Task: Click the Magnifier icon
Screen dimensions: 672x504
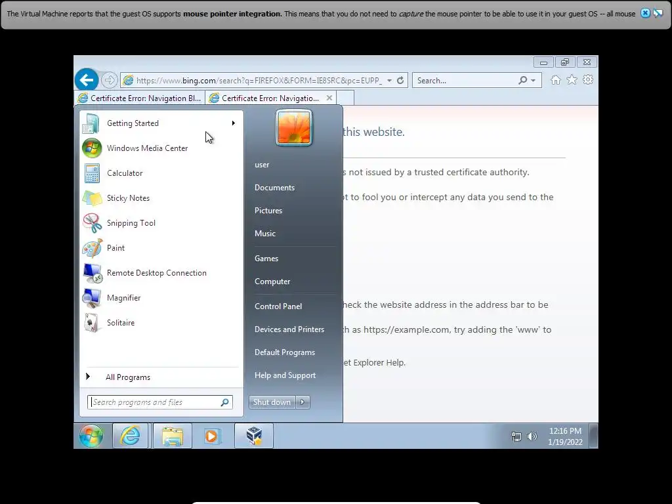Action: [x=92, y=298]
